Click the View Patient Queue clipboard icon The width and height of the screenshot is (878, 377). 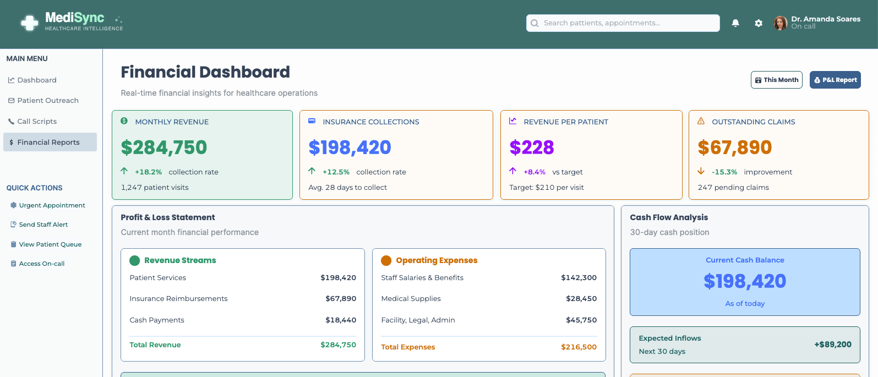click(x=13, y=244)
